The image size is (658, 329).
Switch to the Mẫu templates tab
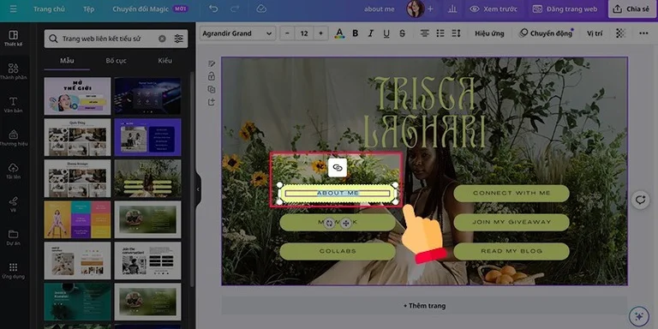[x=67, y=61]
